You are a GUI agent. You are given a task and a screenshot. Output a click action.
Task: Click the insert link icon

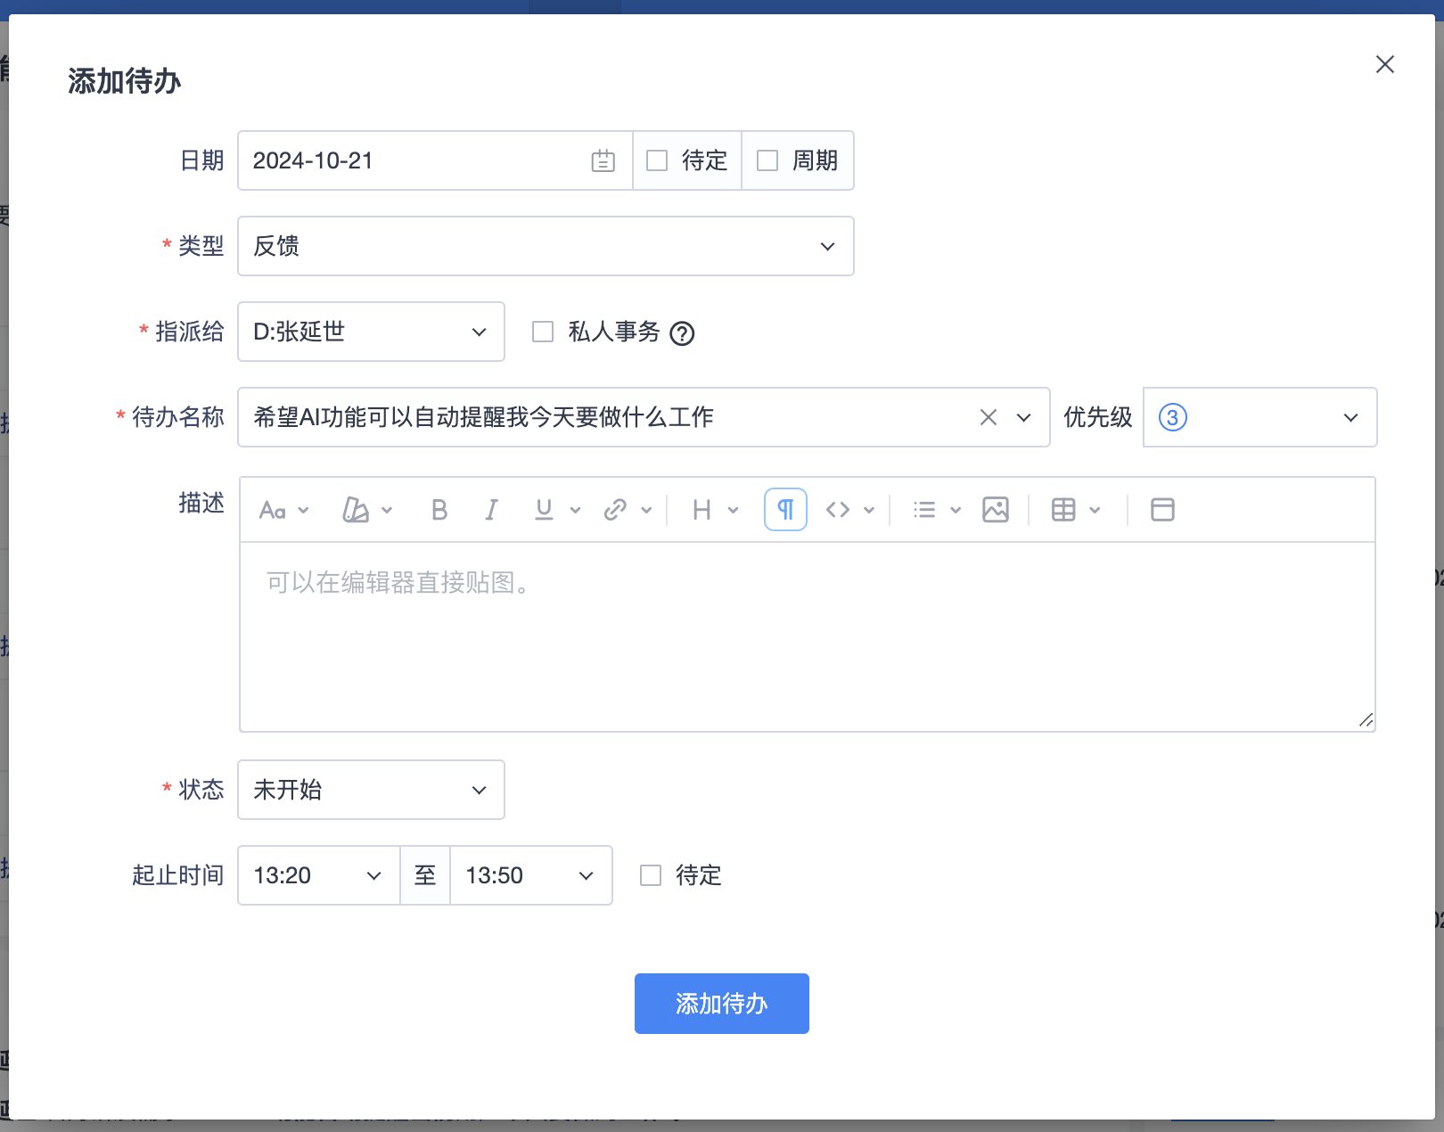[x=615, y=510]
